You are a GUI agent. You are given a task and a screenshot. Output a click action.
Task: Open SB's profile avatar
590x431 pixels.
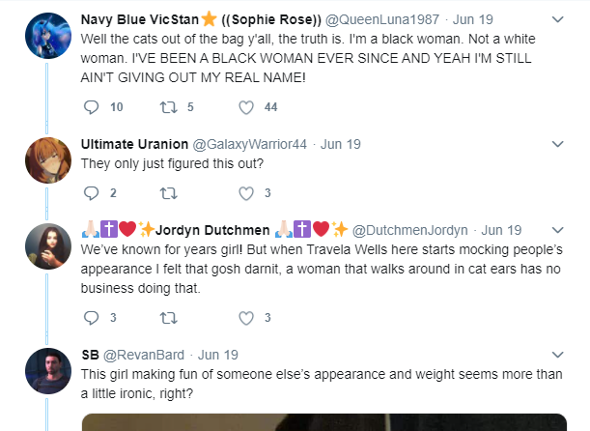[48, 371]
